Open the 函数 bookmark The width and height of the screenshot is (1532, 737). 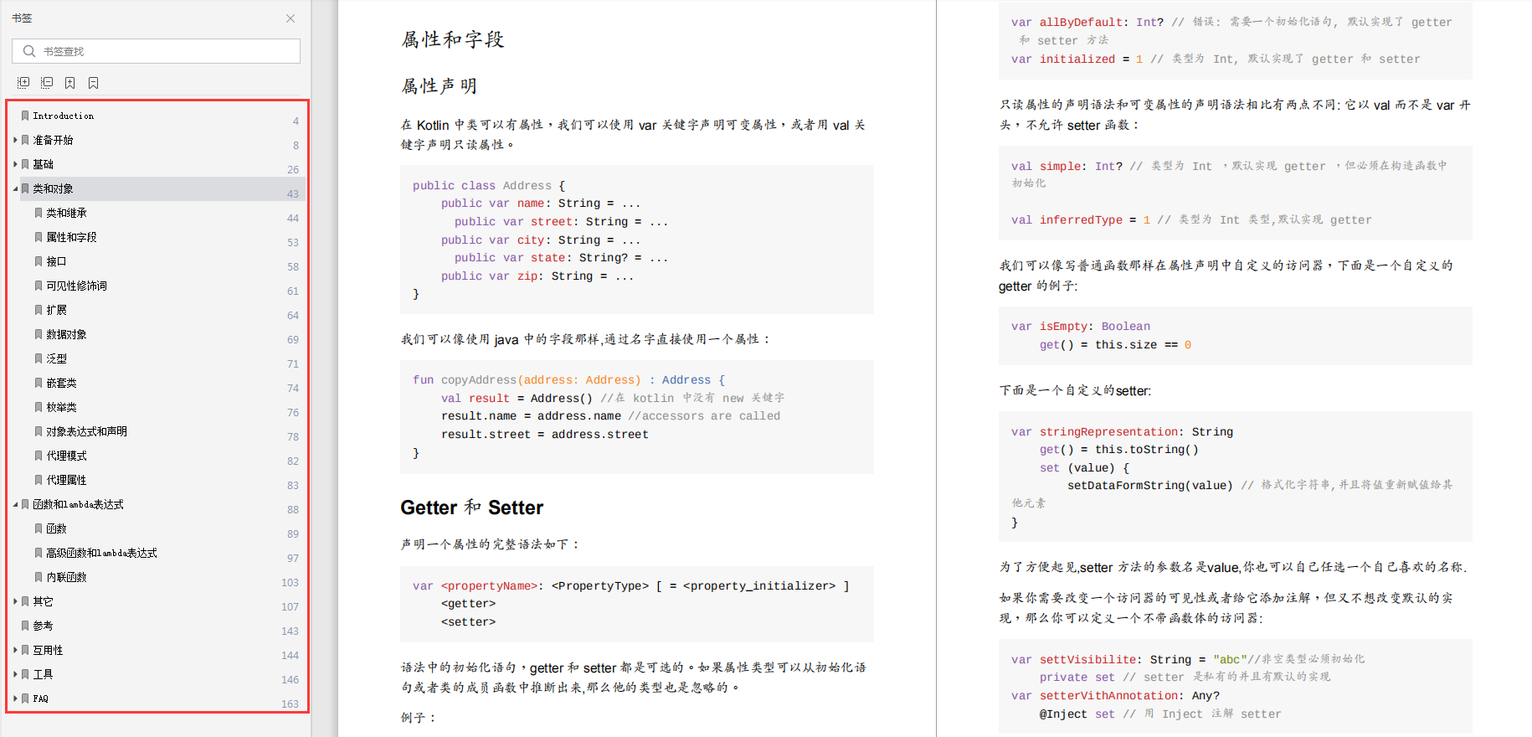[57, 528]
